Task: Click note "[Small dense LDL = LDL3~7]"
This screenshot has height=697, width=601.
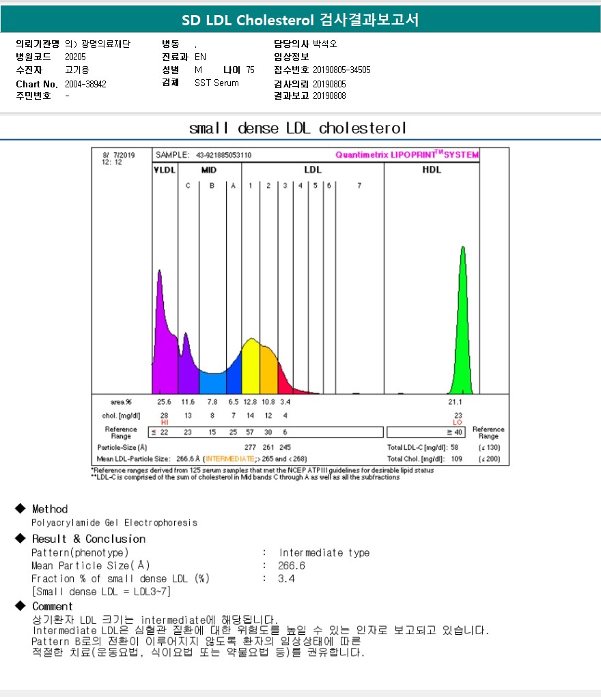Action: (102, 592)
